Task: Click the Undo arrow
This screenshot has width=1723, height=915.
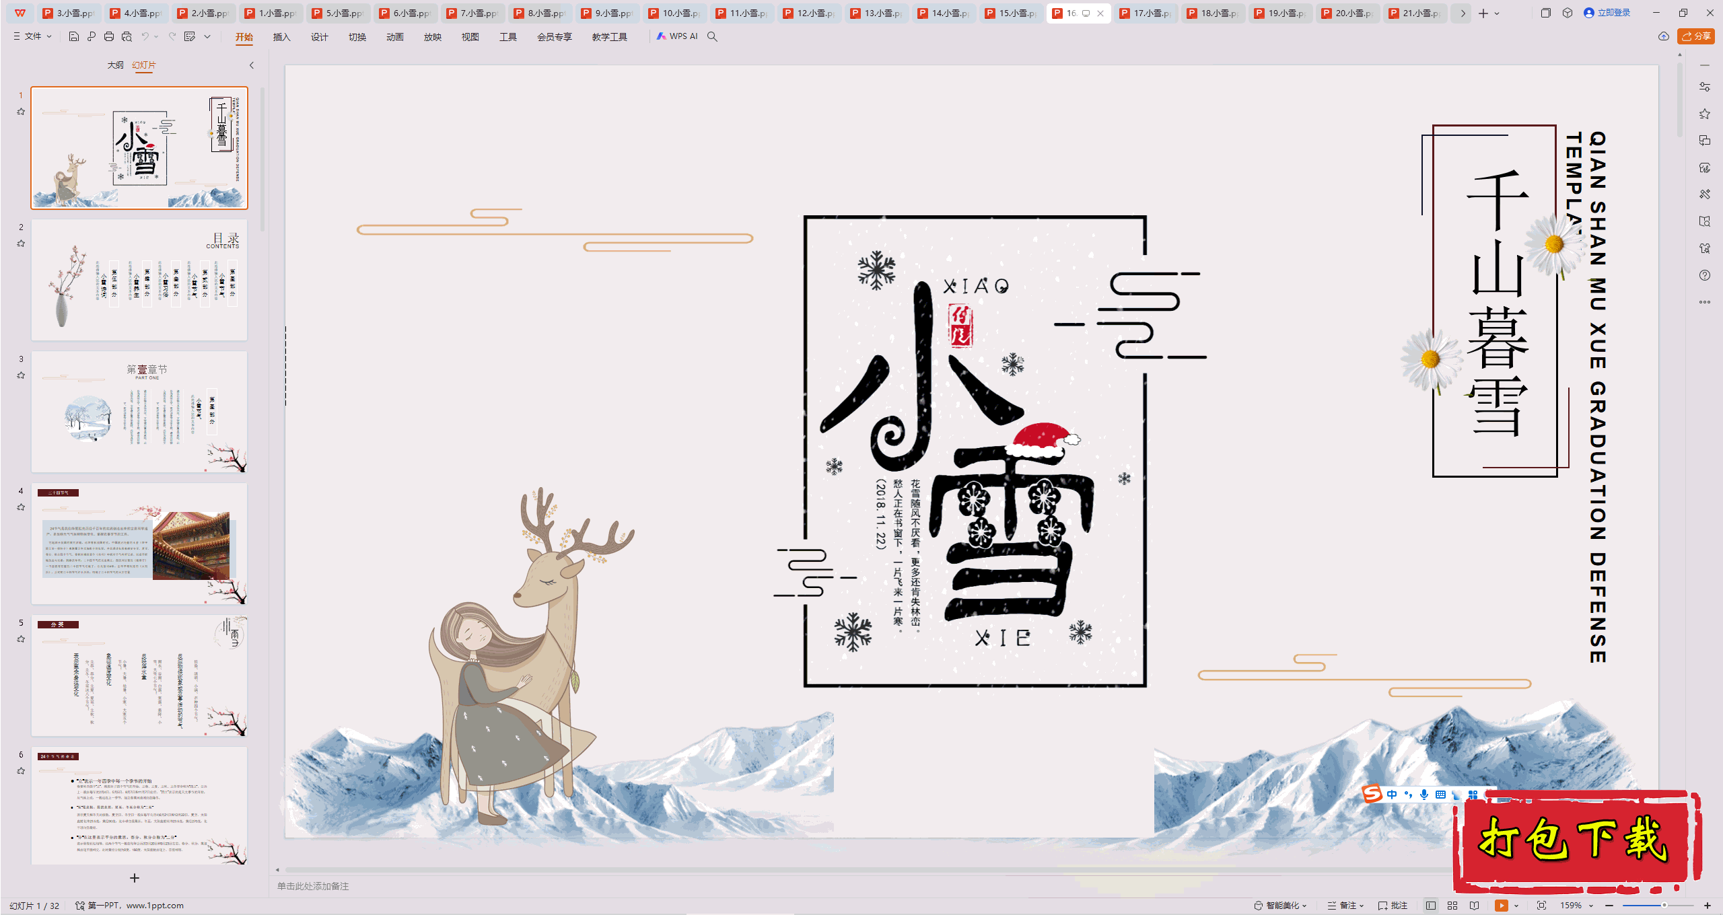Action: coord(145,36)
